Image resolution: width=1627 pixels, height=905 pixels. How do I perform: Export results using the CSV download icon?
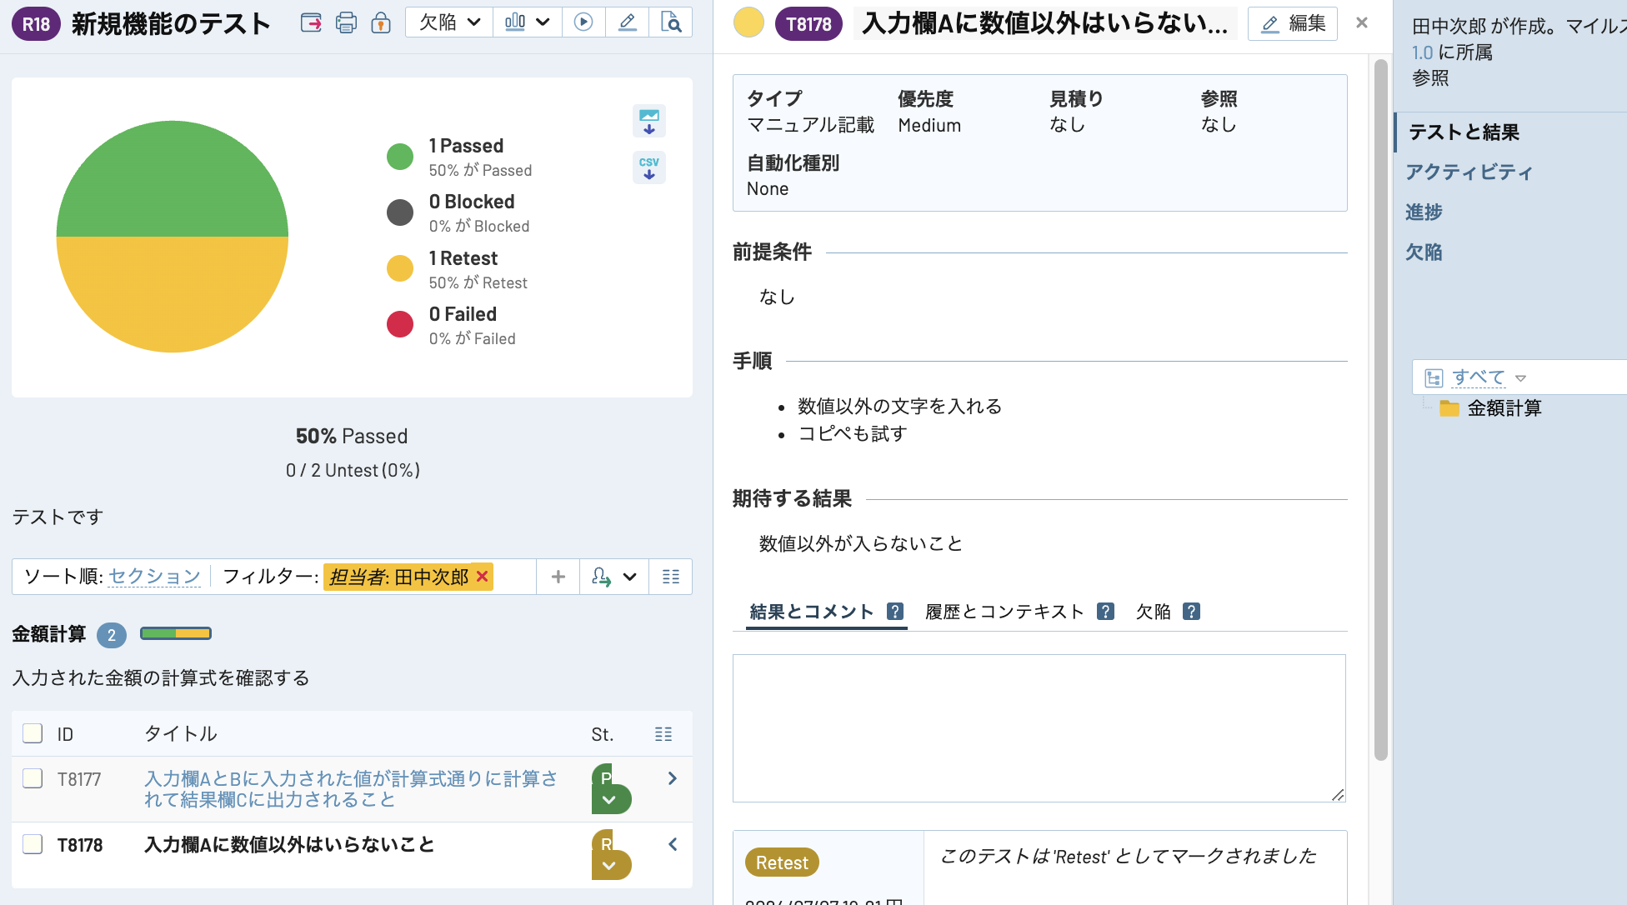648,167
